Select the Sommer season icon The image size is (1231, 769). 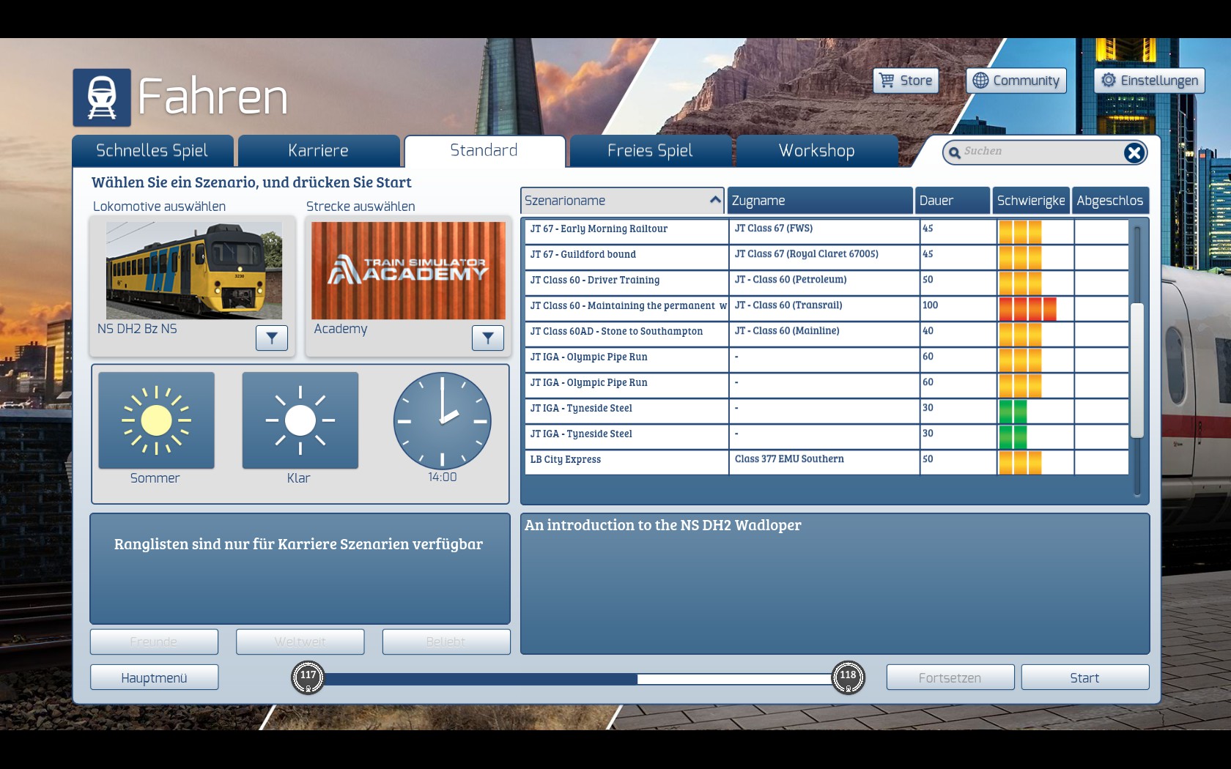(x=156, y=420)
